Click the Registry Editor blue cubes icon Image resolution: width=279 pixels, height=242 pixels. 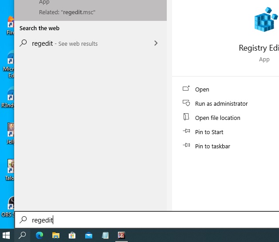266,20
